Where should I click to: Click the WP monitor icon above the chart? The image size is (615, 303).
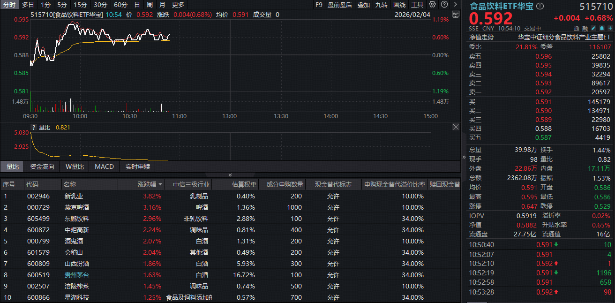pyautogui.click(x=455, y=15)
